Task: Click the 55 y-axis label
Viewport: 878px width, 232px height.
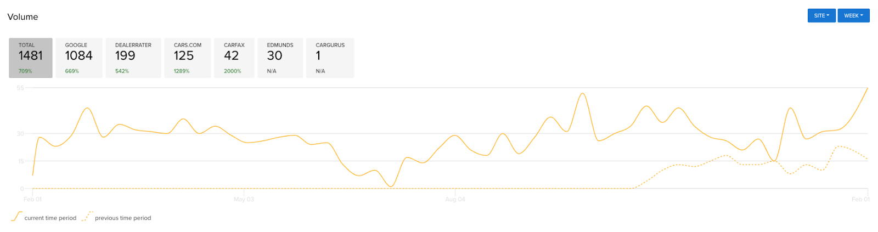Action: (x=20, y=88)
